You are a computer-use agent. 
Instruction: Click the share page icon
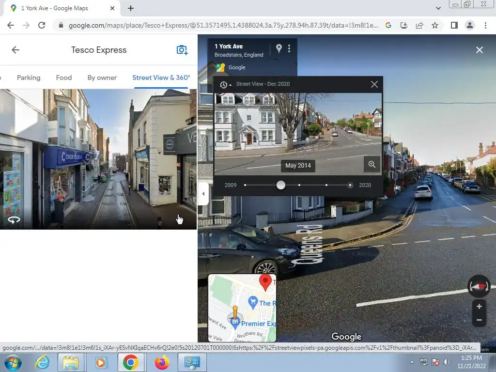(x=419, y=25)
